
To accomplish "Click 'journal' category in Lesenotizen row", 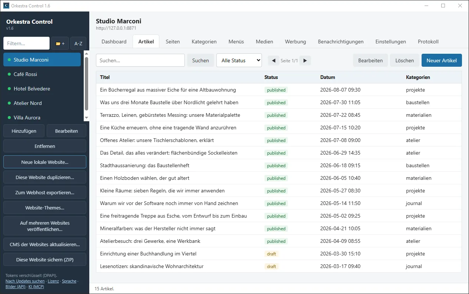I will 414,266.
